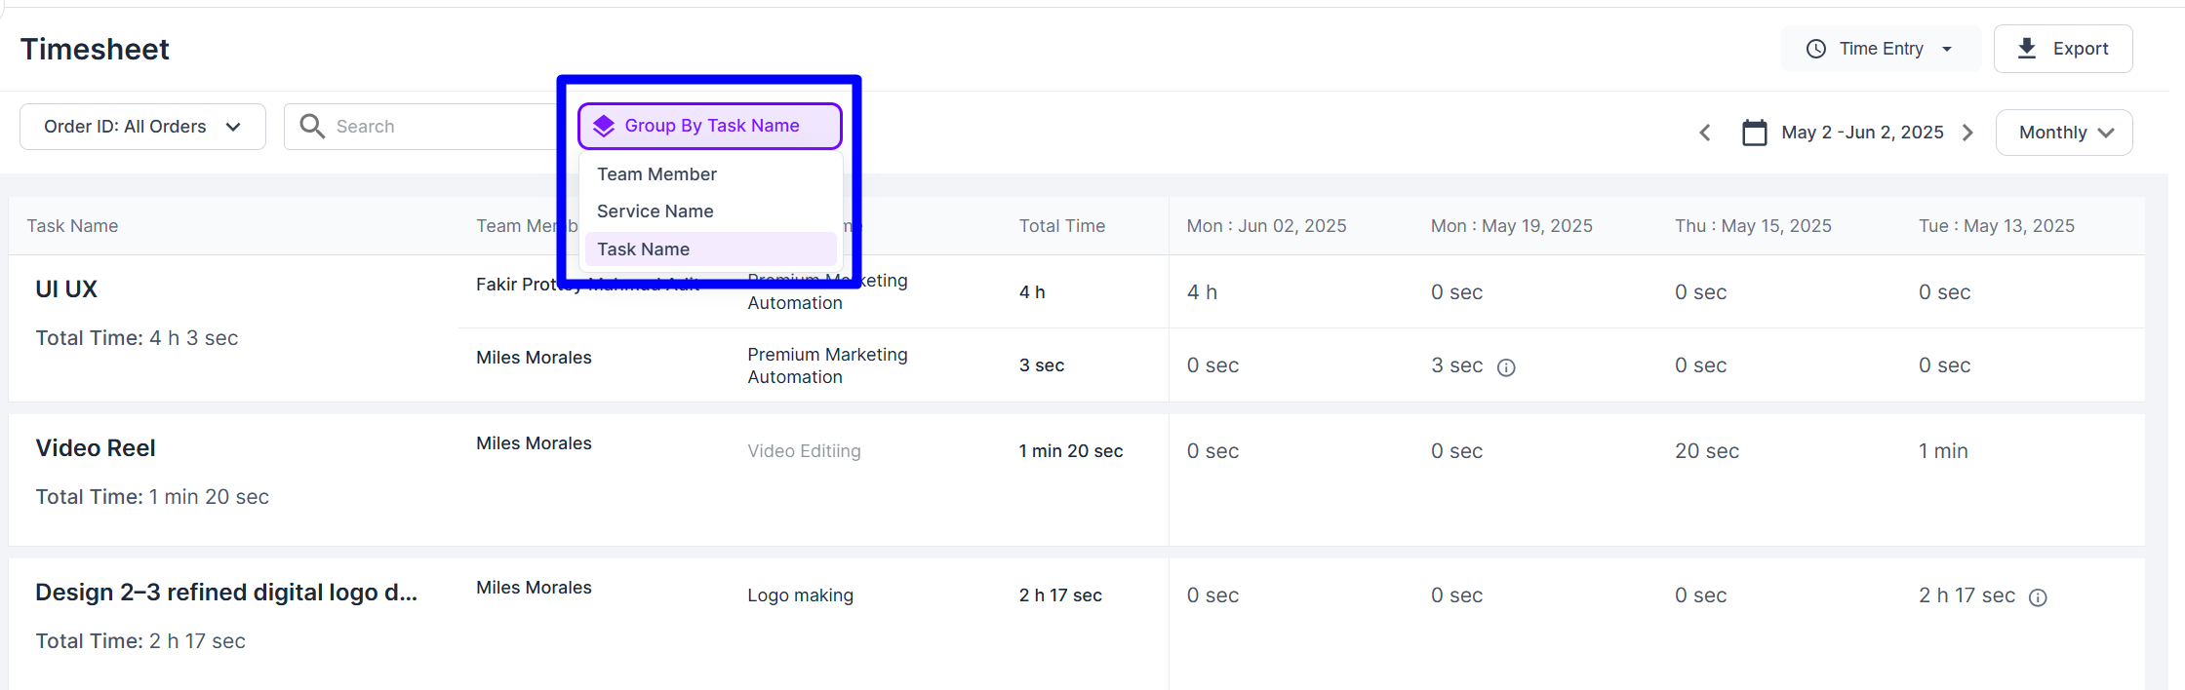The width and height of the screenshot is (2185, 690).
Task: Click the calendar icon by date range
Action: click(1754, 133)
